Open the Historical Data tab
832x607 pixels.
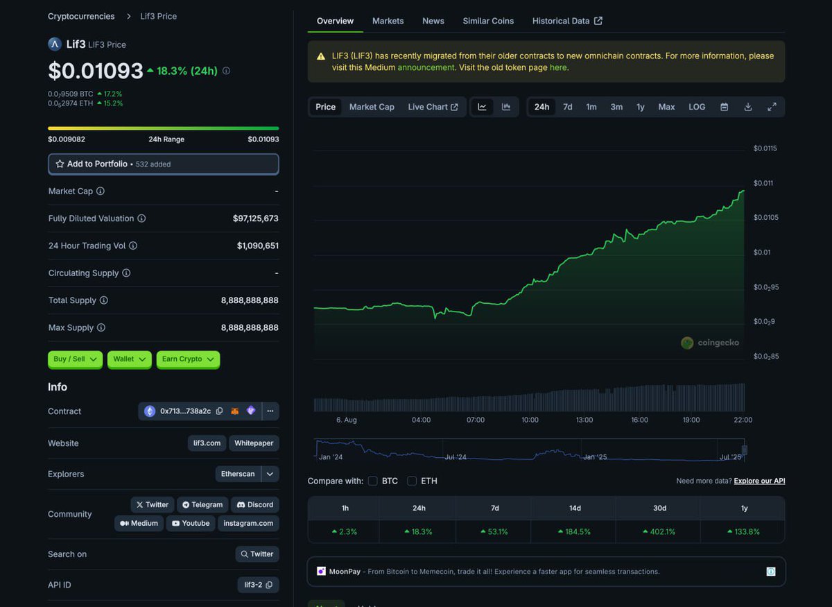(x=567, y=21)
